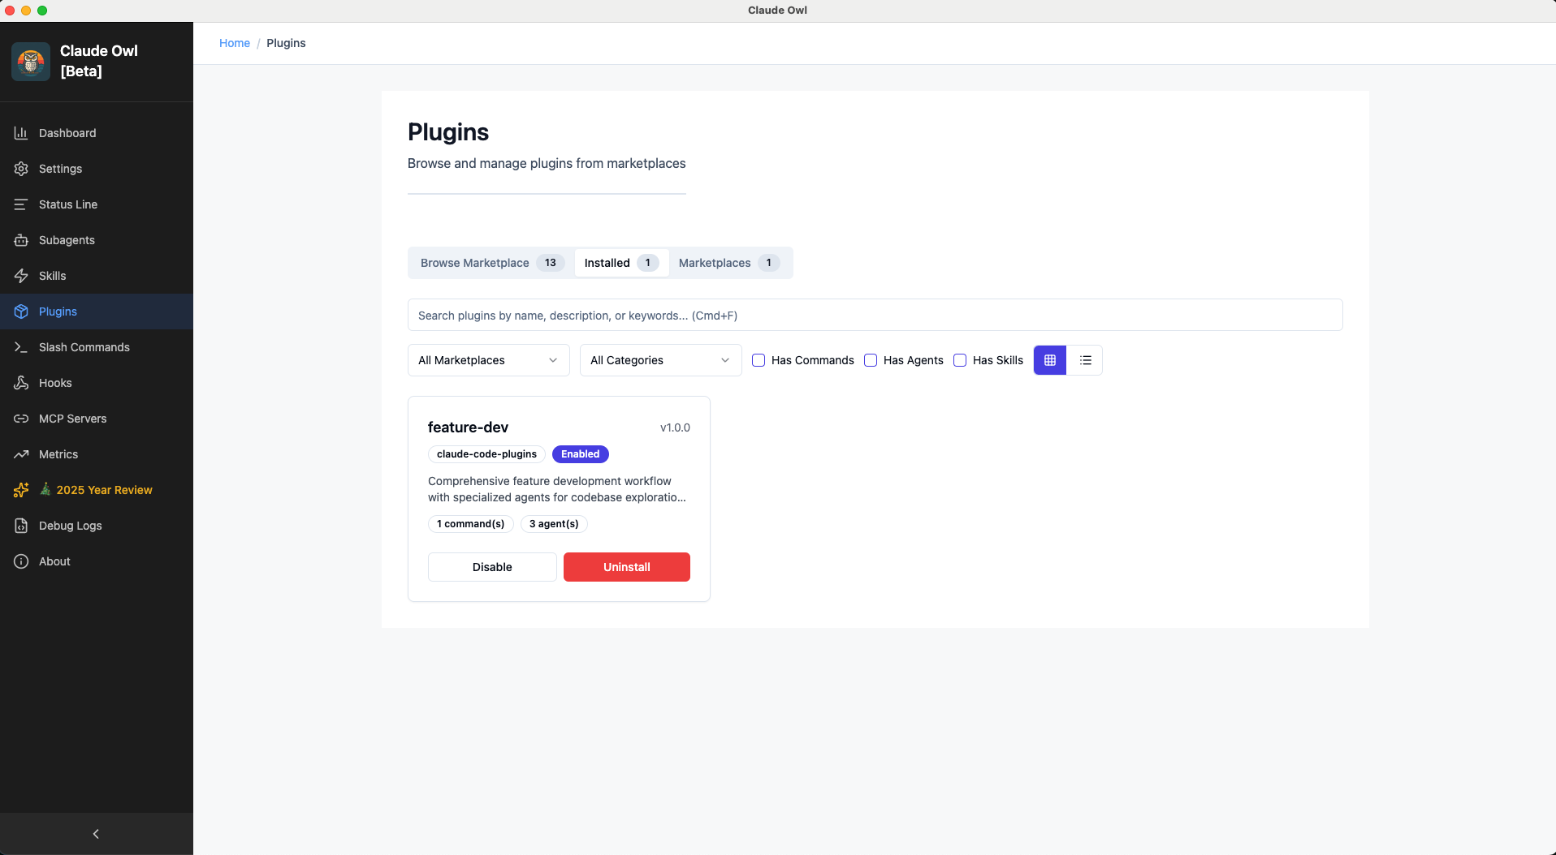Click the Debug Logs sidebar icon

pyautogui.click(x=20, y=526)
